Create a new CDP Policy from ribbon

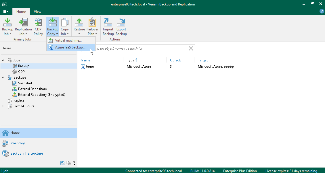(x=38, y=27)
